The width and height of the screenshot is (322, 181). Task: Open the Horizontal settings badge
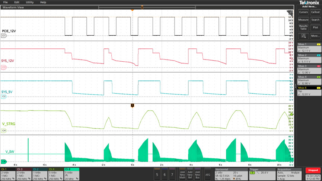[x=231, y=173]
